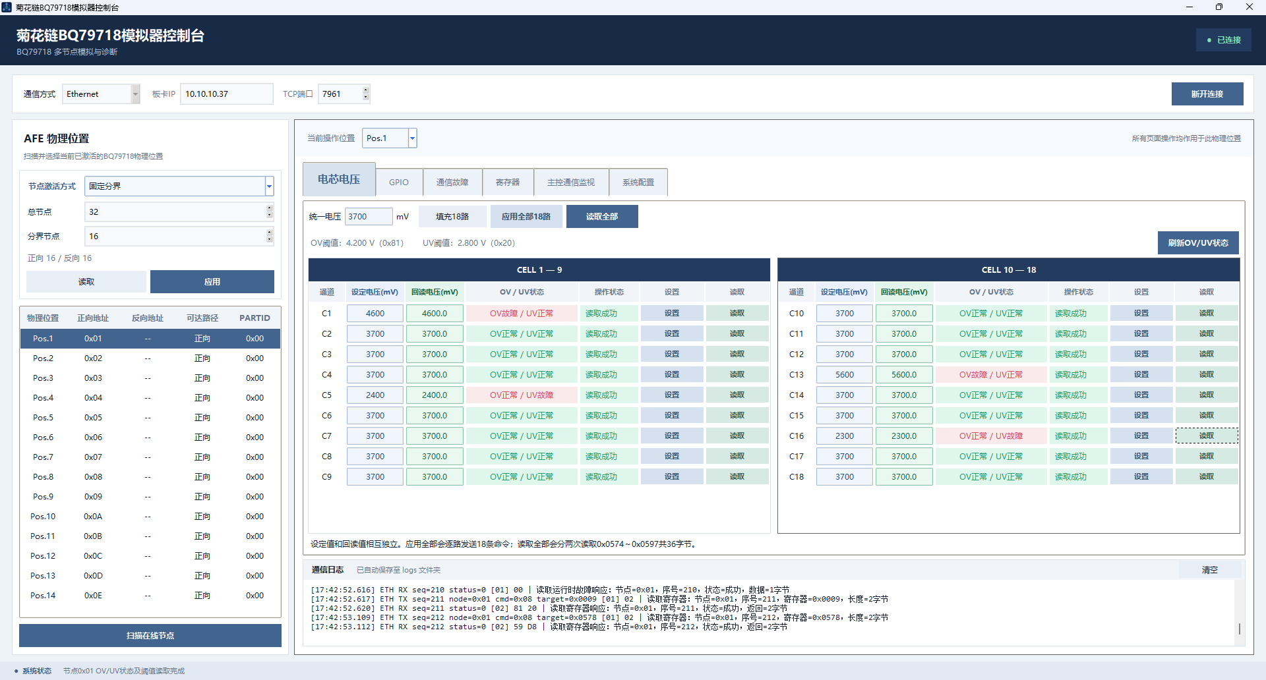
Task: Select the Pos.14 row in position table
Action: (x=150, y=596)
